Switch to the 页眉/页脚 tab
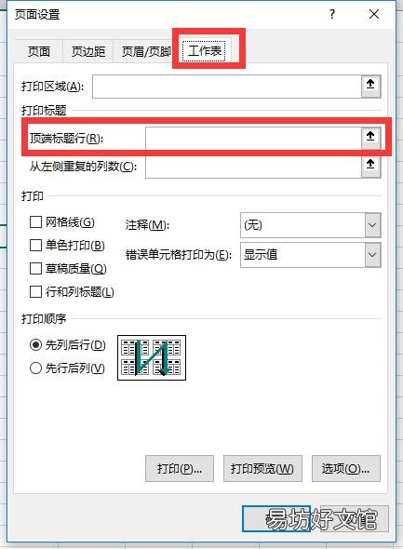This screenshot has width=403, height=549. [145, 51]
